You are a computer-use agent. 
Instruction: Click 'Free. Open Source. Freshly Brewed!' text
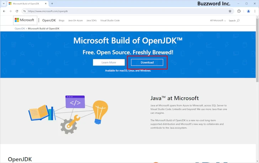coord(128,52)
